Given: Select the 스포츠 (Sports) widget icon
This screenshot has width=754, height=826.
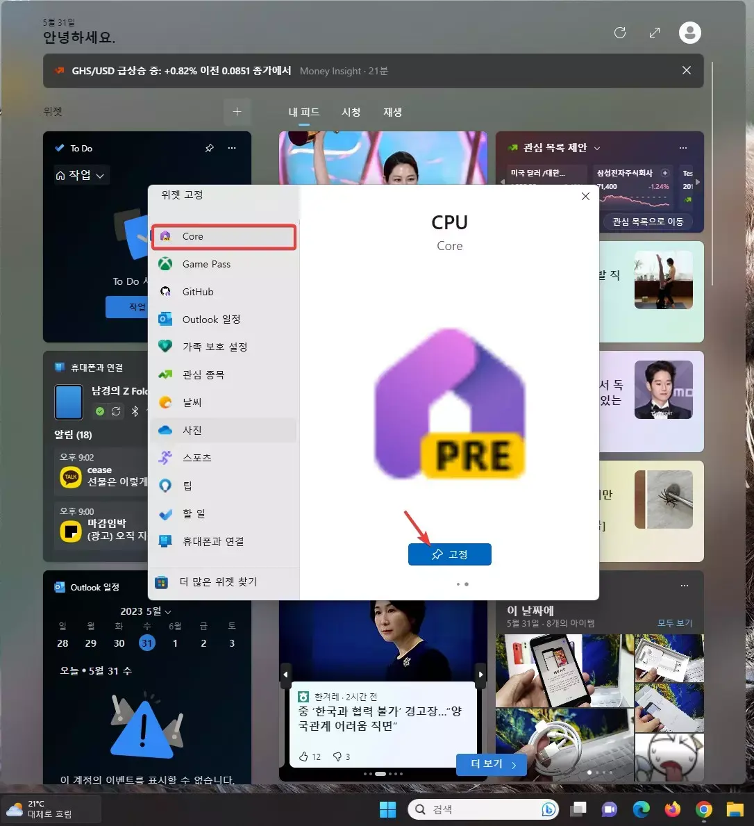Looking at the screenshot, I should click(x=165, y=457).
